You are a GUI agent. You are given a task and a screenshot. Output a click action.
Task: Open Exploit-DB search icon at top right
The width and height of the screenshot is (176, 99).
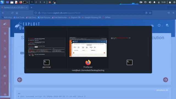coord(167,25)
